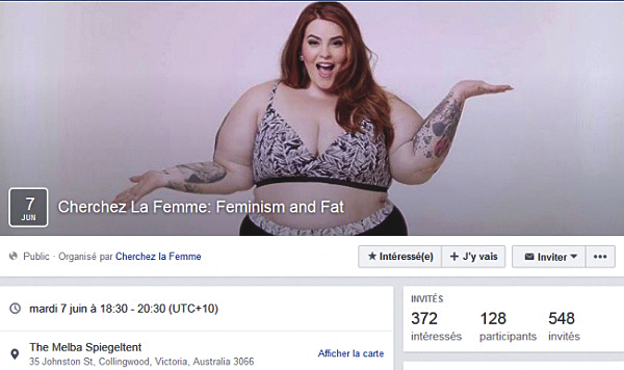Screen dimensions: 624x370
Task: View the 548 invités list
Action: point(564,326)
